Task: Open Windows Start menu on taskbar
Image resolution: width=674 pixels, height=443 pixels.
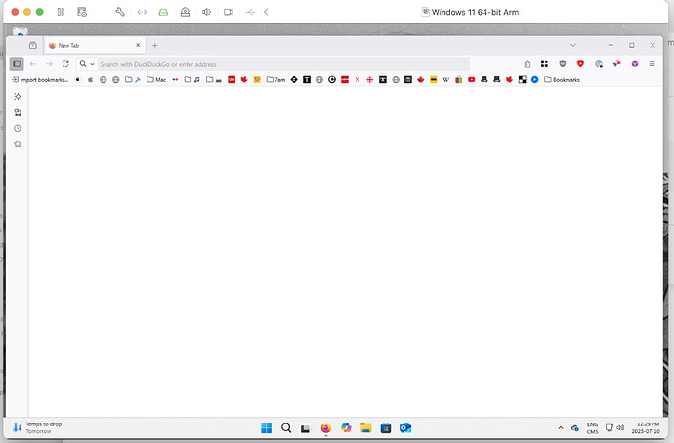Action: 266,427
